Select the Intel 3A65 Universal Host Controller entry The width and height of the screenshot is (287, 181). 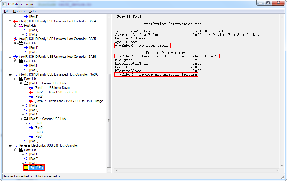(57, 39)
